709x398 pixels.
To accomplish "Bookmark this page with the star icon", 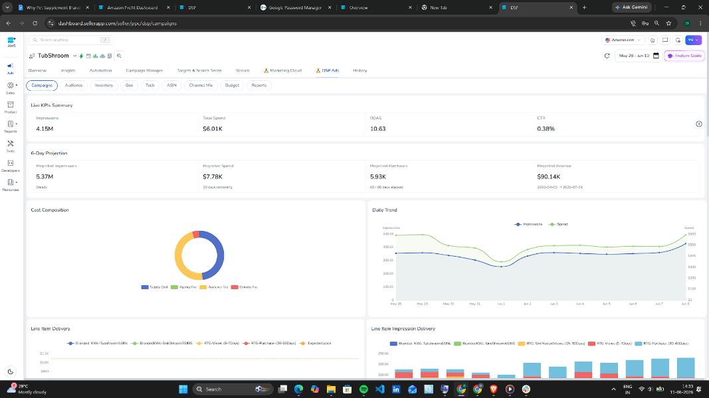I will coord(668,23).
